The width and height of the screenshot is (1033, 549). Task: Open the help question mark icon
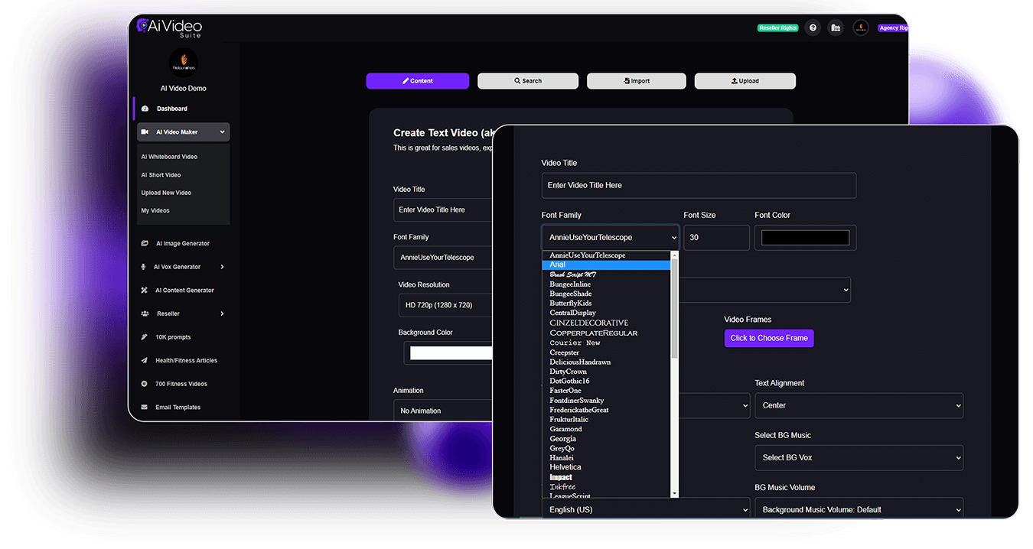tap(813, 28)
